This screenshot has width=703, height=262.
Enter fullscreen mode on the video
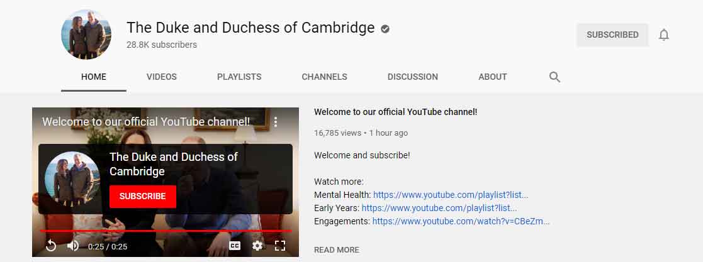point(280,246)
